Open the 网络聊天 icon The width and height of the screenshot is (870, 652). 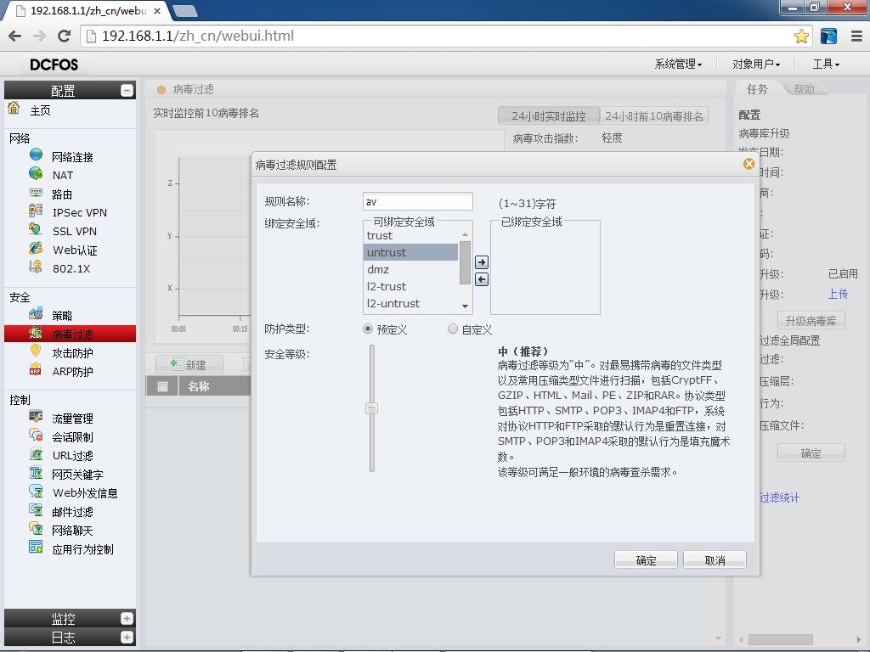coord(36,529)
